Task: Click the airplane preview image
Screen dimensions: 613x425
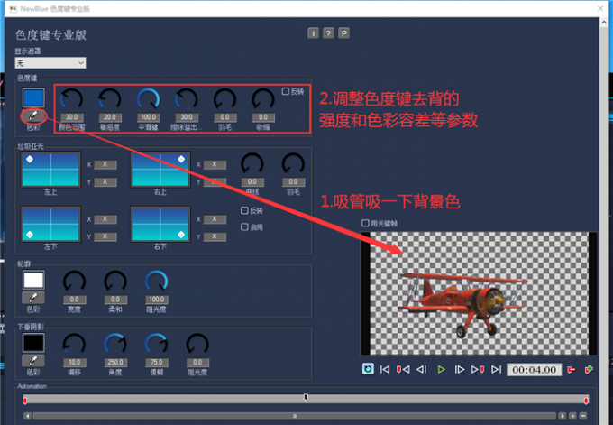Action: 479,293
